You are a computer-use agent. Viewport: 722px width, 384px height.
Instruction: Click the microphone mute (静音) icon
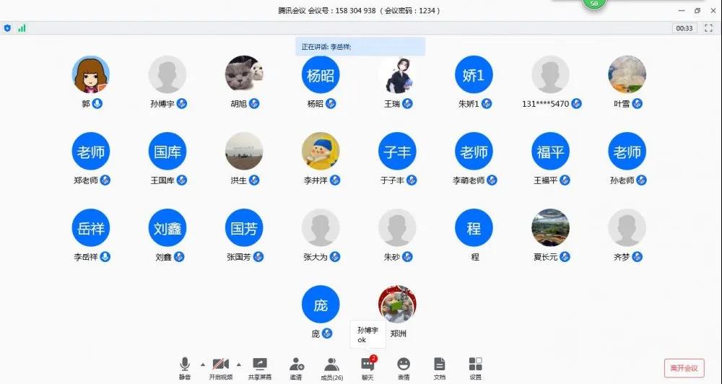(x=185, y=365)
